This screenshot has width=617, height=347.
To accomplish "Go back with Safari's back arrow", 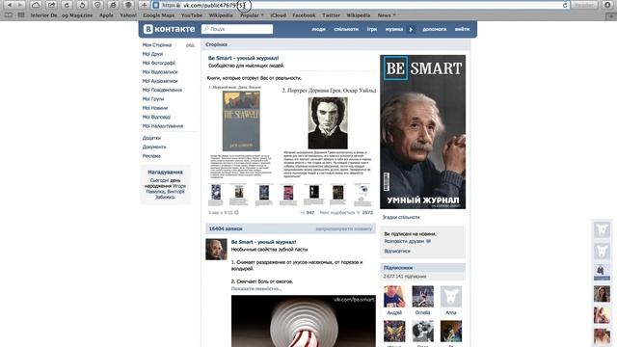I will pos(9,5).
